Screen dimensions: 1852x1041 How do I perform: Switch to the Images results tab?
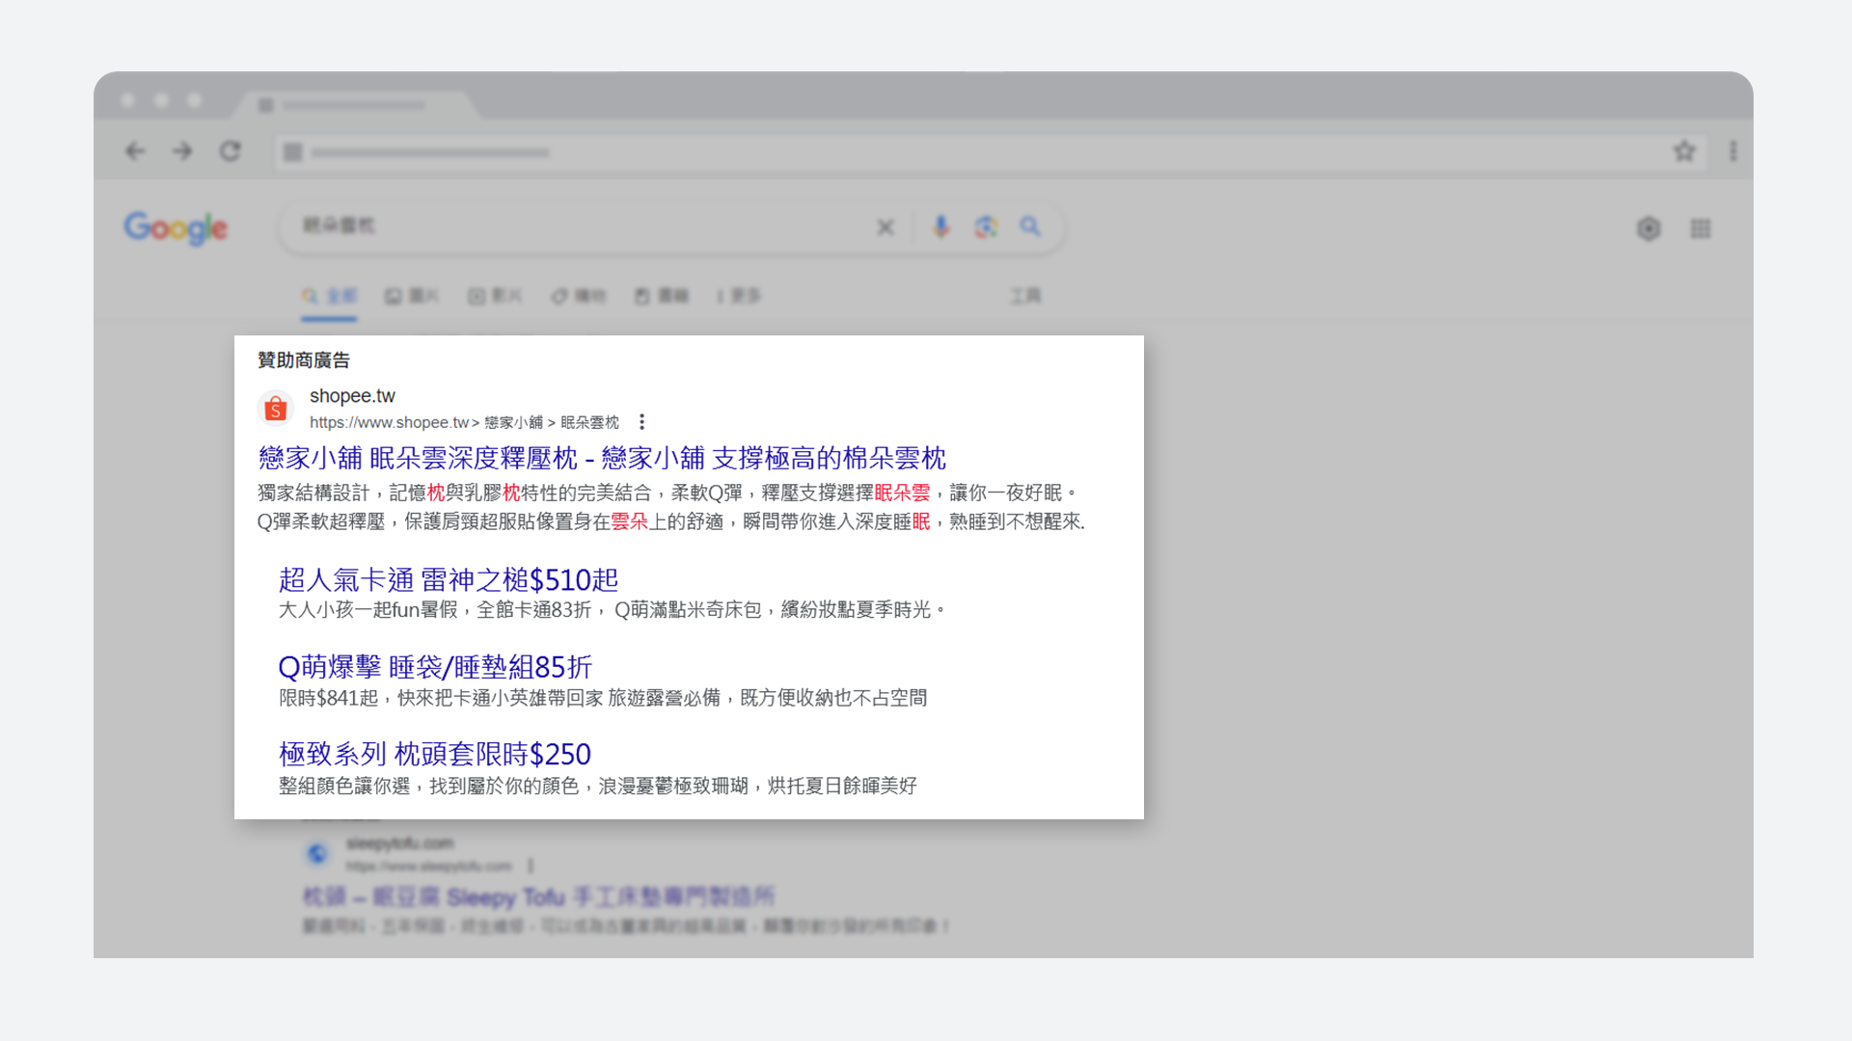[412, 296]
